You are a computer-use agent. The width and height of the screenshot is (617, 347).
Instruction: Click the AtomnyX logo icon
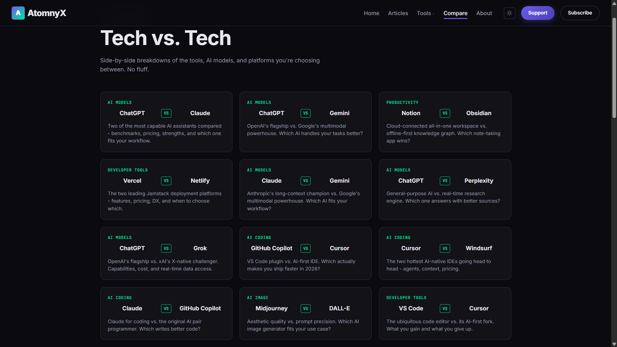[18, 13]
